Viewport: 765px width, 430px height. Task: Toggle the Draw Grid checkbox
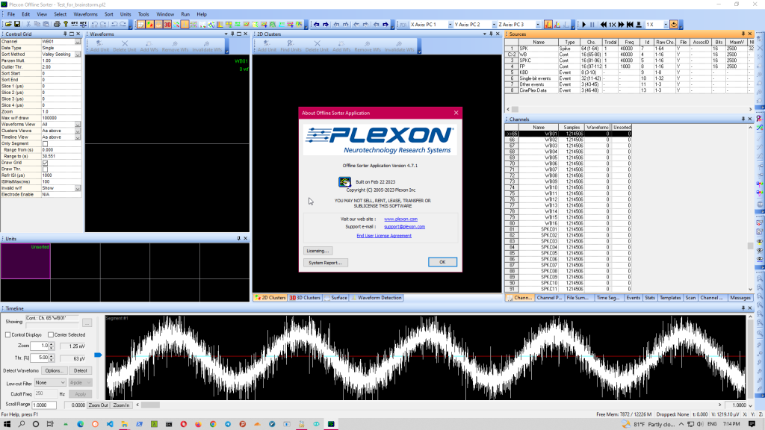click(45, 162)
